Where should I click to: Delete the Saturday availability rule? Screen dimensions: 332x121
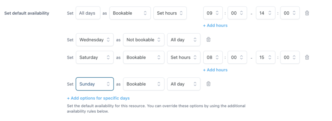point(307,57)
